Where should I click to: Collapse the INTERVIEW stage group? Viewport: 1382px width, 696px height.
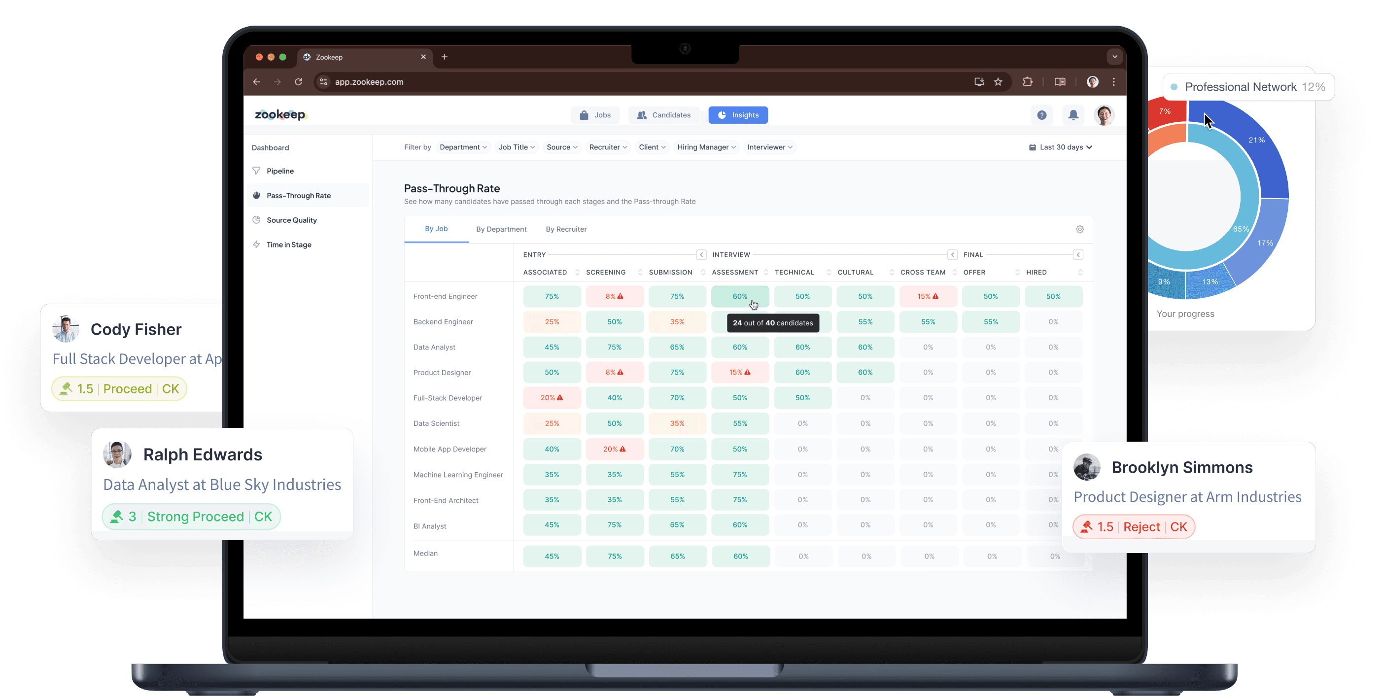coord(952,254)
